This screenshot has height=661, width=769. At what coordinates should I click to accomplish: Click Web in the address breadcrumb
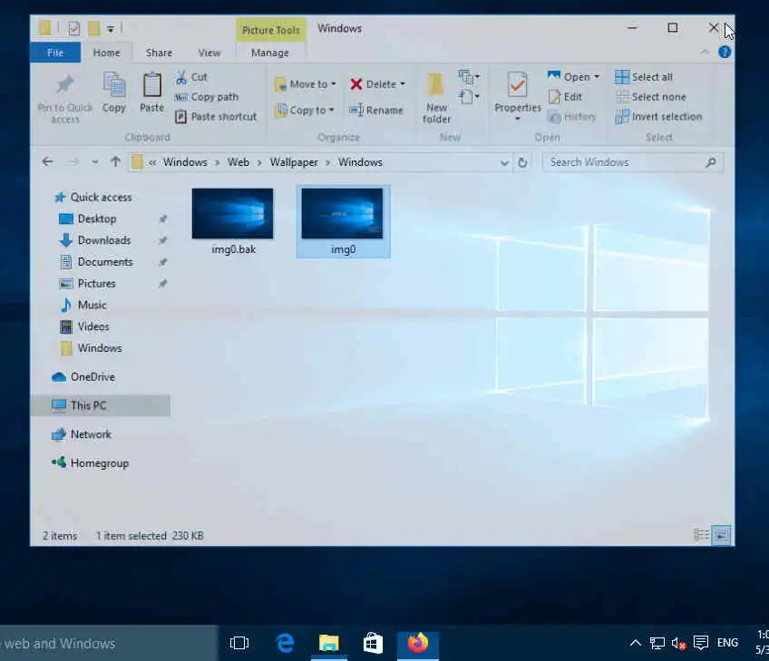pos(238,162)
